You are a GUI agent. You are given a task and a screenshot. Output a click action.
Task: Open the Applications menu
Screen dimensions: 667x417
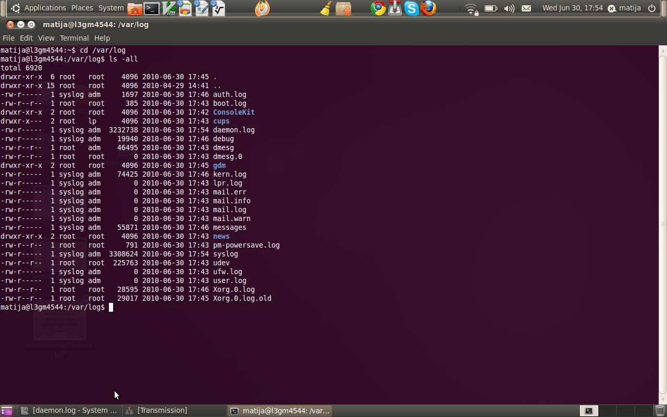tap(45, 8)
